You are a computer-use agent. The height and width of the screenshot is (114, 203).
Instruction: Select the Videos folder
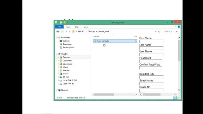point(66,74)
